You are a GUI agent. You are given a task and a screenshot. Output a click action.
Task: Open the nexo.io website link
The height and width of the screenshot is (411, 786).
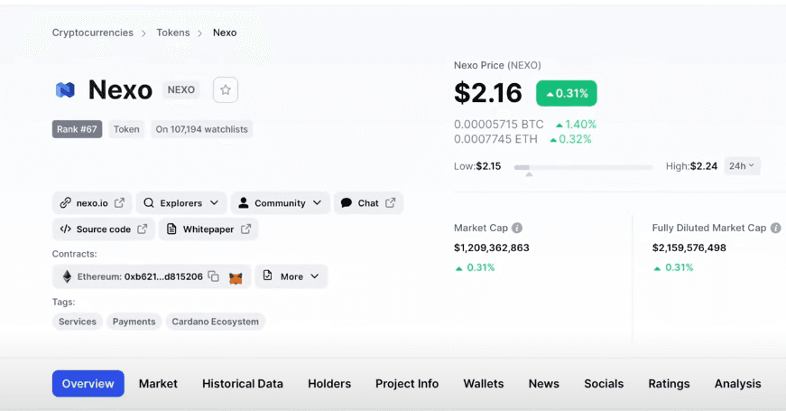[x=92, y=202]
